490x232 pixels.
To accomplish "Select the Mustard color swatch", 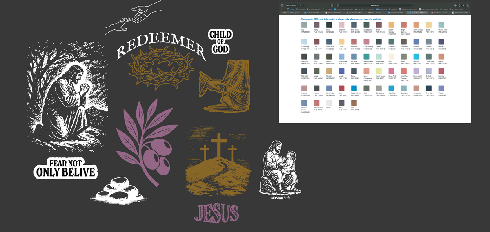I will pos(329,72).
